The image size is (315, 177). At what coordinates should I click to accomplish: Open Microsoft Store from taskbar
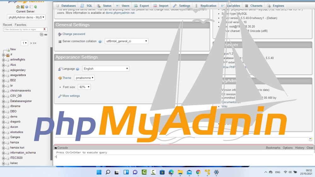click(162, 172)
